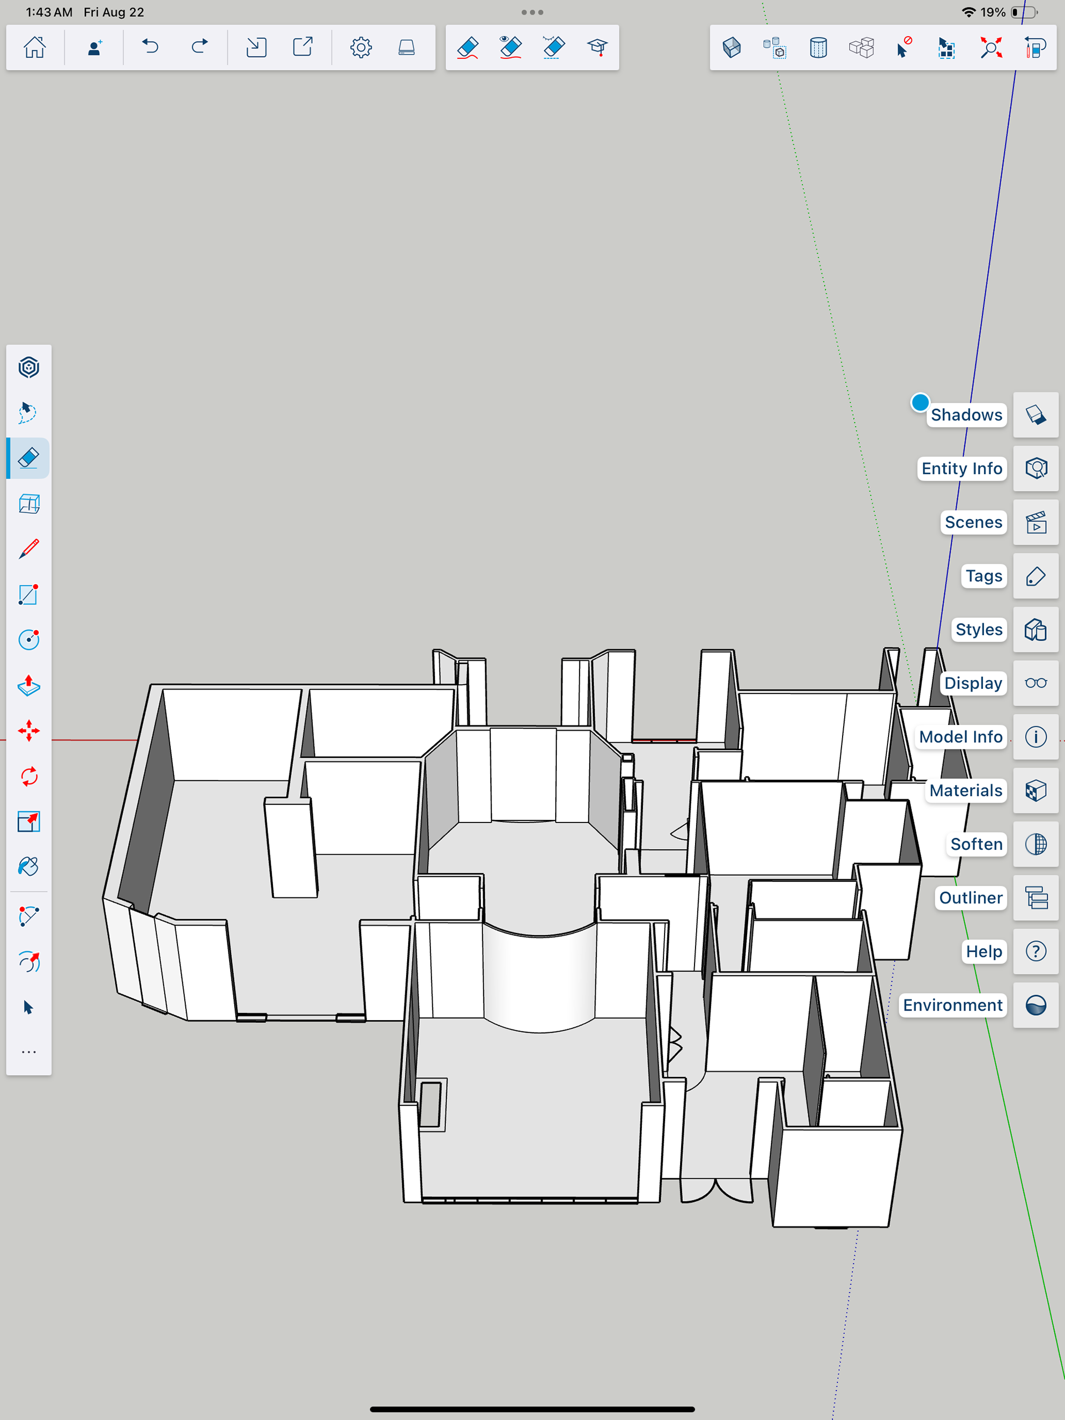
Task: Activate the Move tool
Action: pyautogui.click(x=29, y=731)
